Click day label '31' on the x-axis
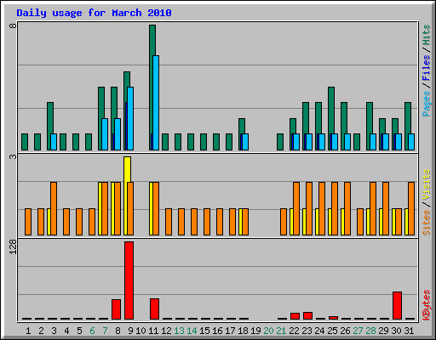The width and height of the screenshot is (436, 340). point(409,331)
